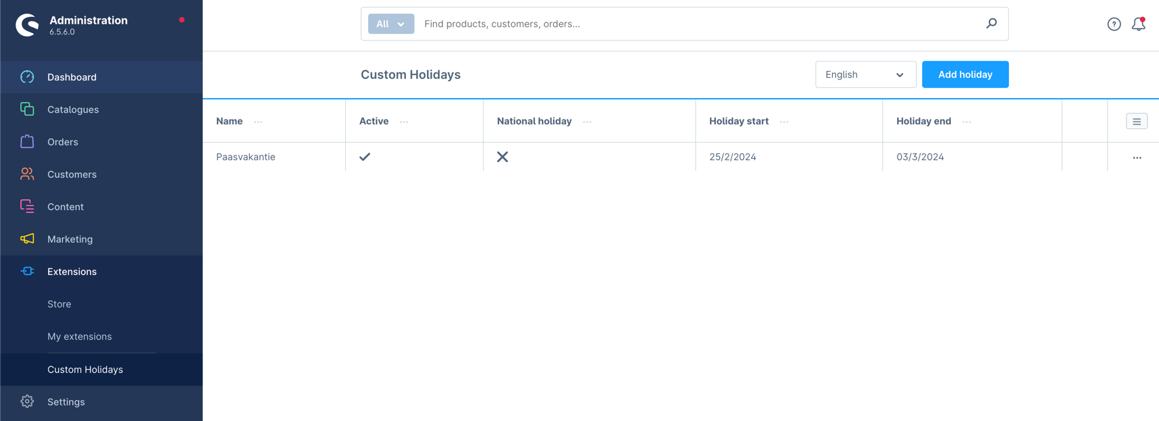Open the grid column settings list icon
Image resolution: width=1159 pixels, height=421 pixels.
click(x=1137, y=122)
